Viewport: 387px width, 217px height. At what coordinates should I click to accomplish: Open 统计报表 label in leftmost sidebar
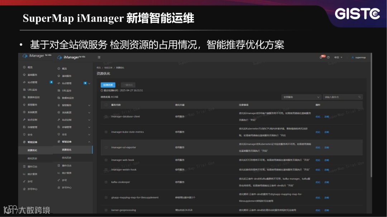[32, 174]
